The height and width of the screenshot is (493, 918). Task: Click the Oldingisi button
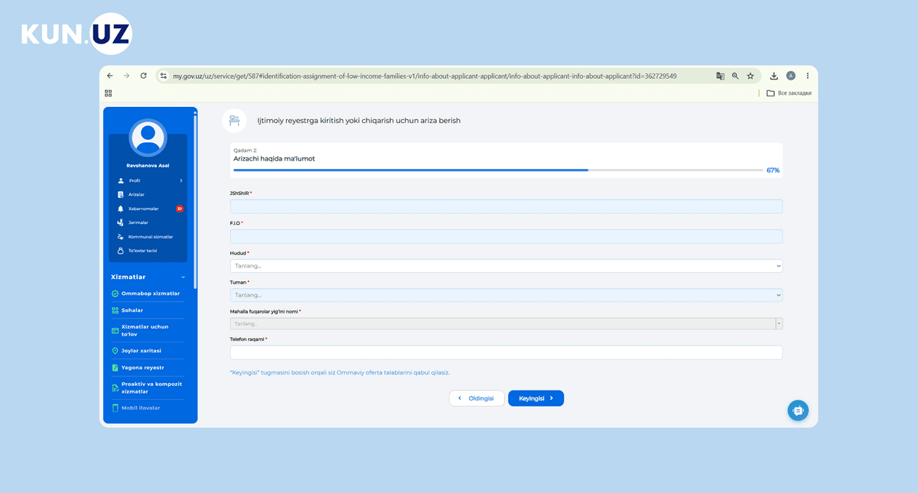[x=477, y=398]
